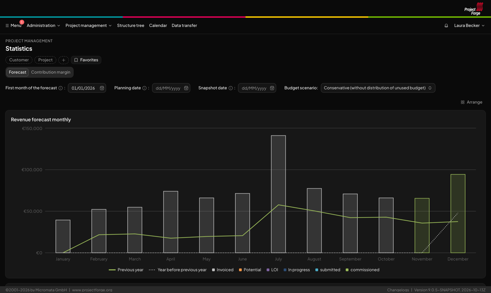Click the Snapshot date input field

click(x=257, y=88)
